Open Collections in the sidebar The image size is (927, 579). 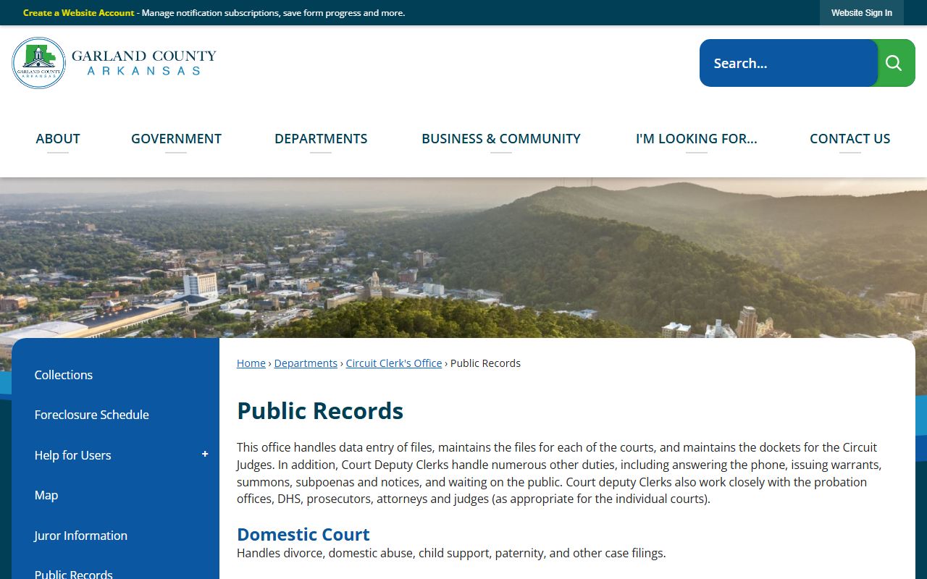(x=64, y=375)
